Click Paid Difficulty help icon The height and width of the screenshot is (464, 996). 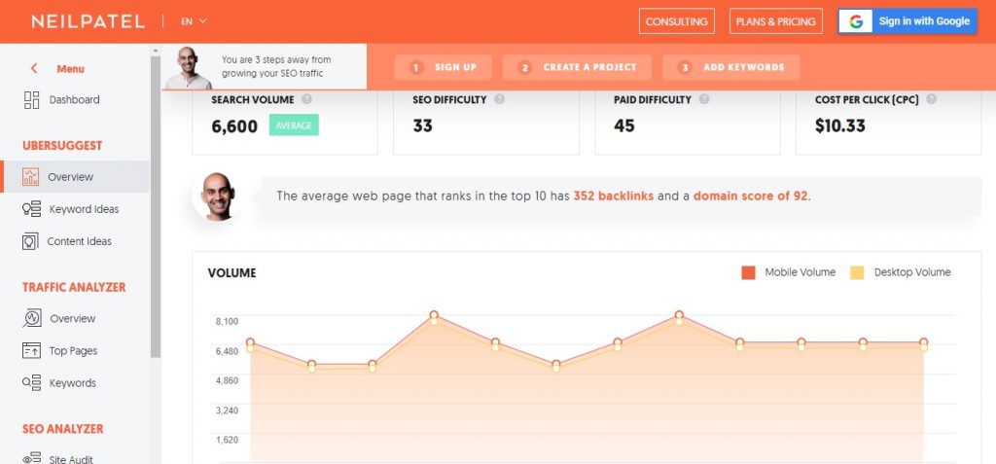(x=704, y=99)
